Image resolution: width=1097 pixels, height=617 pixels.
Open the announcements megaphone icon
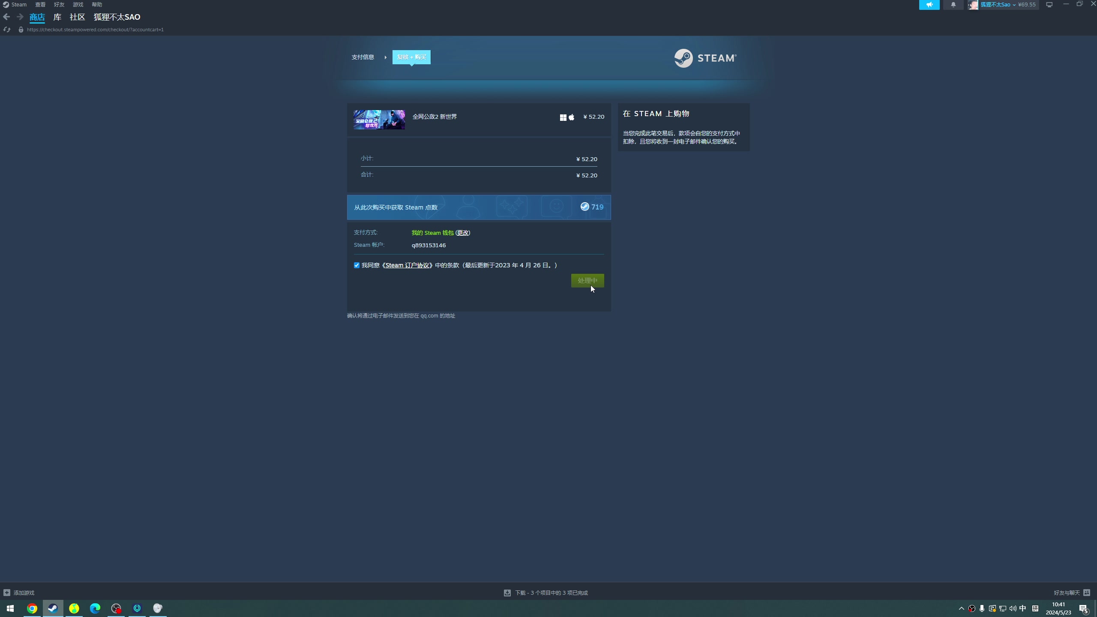(929, 5)
